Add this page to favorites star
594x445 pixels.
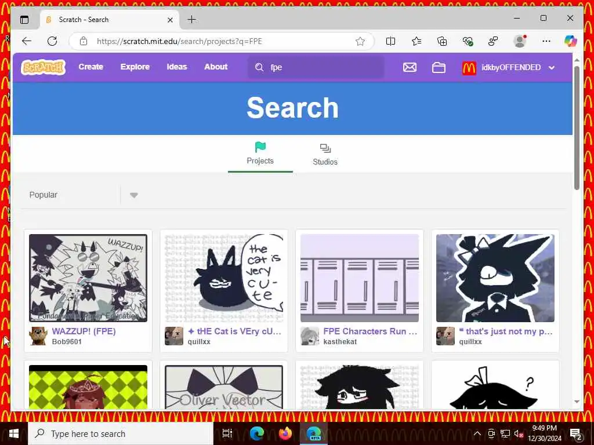point(360,41)
